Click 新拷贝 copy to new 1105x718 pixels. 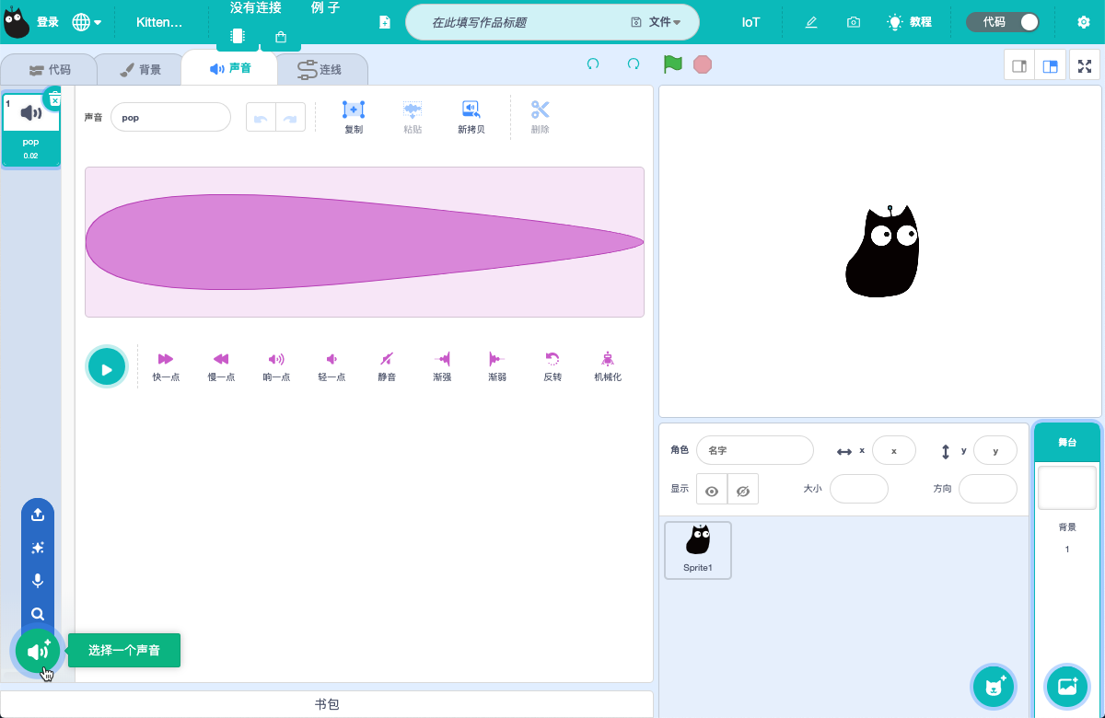471,117
